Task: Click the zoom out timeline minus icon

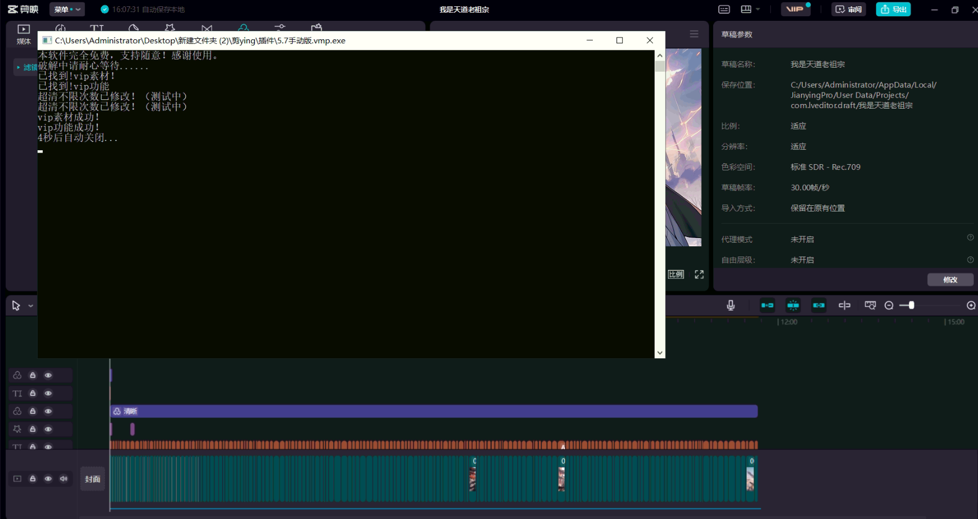Action: click(x=889, y=305)
